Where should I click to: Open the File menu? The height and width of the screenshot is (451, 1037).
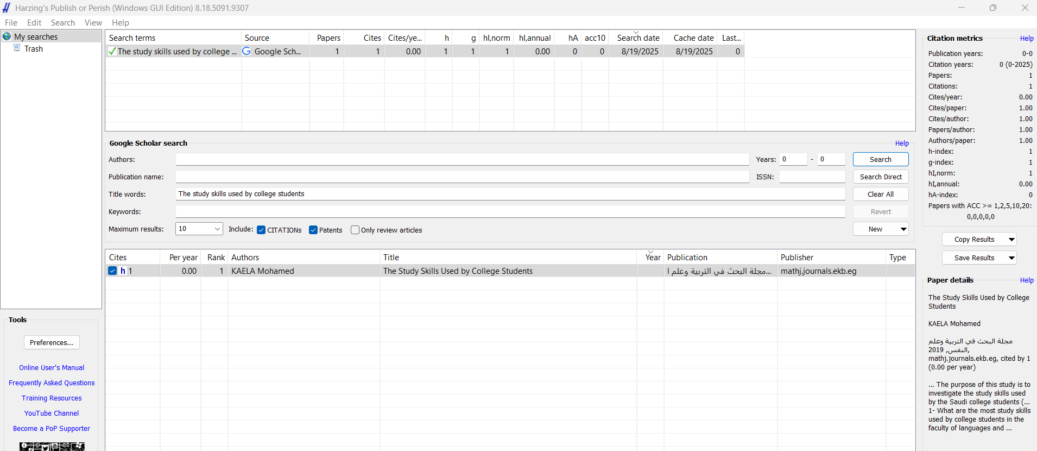click(11, 23)
